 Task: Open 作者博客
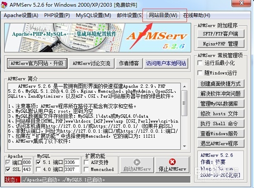pyautogui.click(x=129, y=63)
